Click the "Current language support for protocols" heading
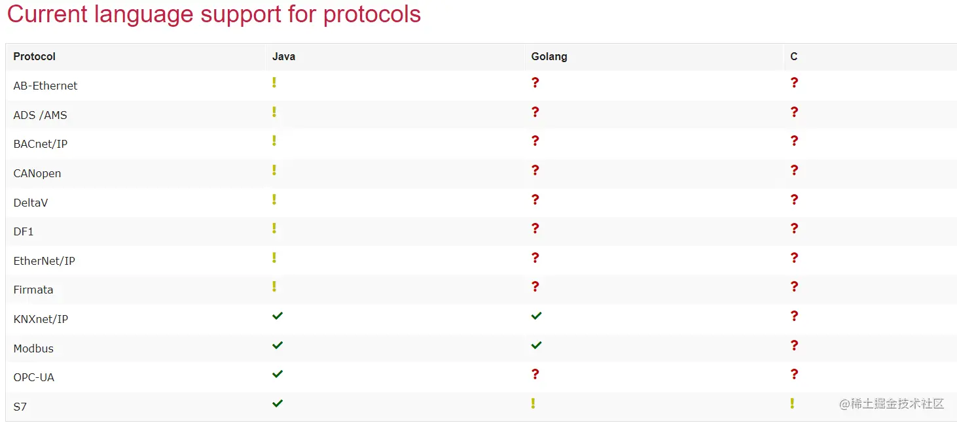This screenshot has height=423, width=957. pyautogui.click(x=214, y=14)
